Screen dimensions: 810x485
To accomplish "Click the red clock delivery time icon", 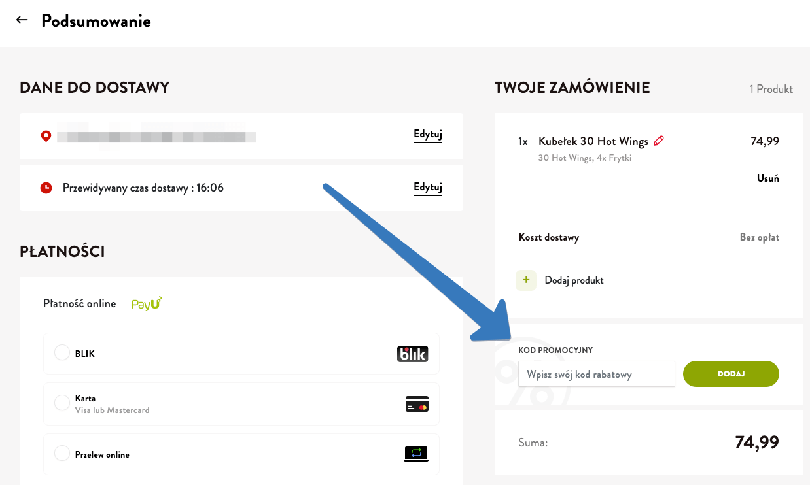I will pos(46,188).
